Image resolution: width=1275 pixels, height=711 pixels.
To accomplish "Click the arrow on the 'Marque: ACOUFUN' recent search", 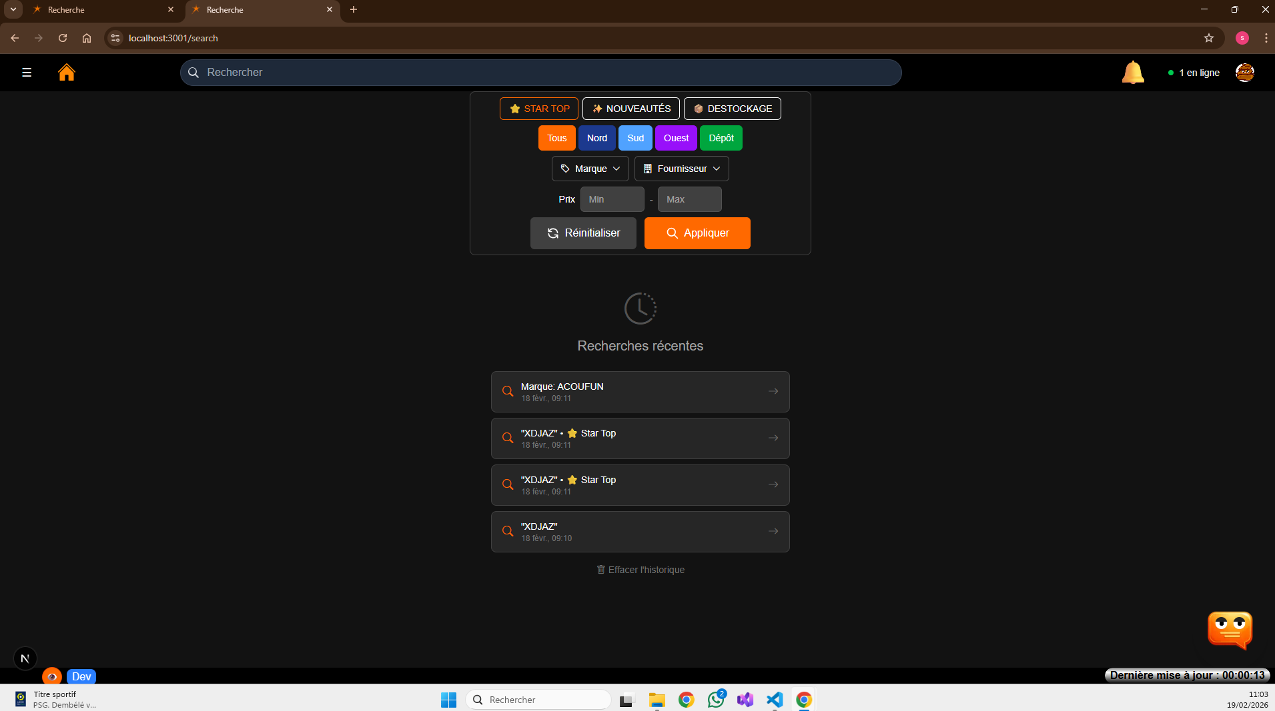I will (x=773, y=391).
